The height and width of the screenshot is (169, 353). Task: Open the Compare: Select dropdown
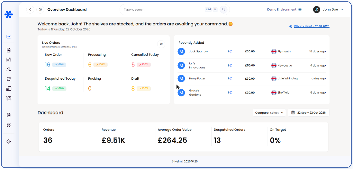[269, 113]
